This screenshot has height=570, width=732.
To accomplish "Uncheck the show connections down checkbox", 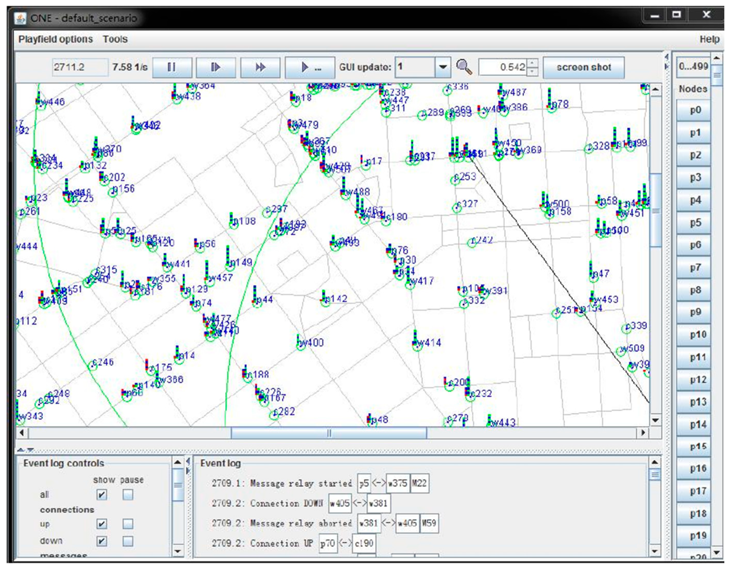I will click(101, 541).
